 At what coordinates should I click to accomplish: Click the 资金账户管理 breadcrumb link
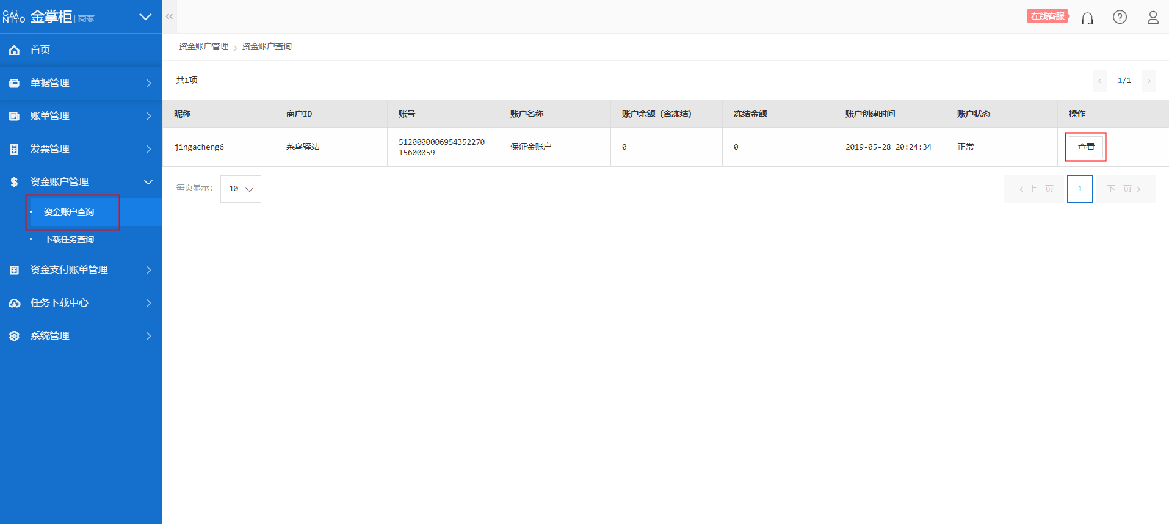[x=203, y=46]
